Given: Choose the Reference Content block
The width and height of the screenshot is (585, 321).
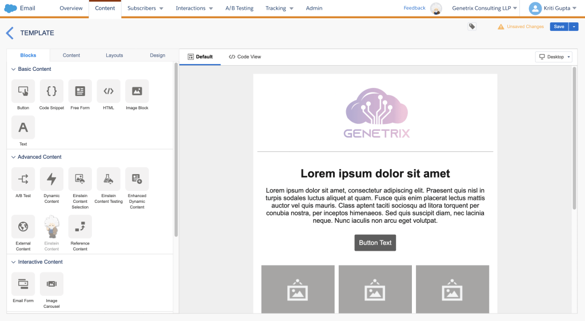Looking at the screenshot, I should (x=80, y=227).
